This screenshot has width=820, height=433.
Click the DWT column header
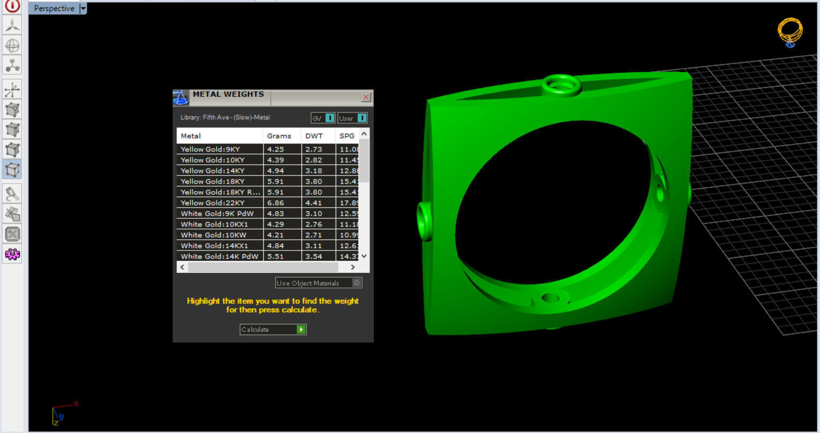[319, 135]
